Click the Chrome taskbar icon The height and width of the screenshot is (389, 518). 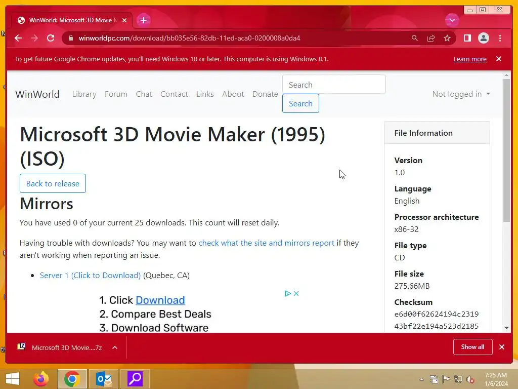(x=72, y=379)
